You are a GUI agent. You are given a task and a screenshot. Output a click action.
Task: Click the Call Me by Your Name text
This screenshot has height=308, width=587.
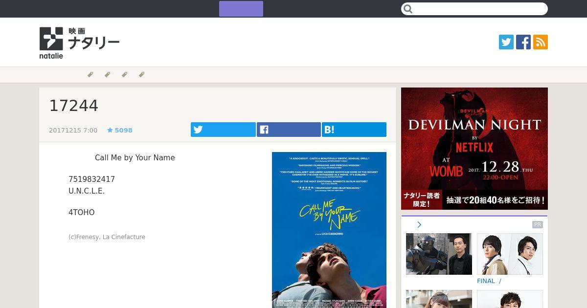135,158
